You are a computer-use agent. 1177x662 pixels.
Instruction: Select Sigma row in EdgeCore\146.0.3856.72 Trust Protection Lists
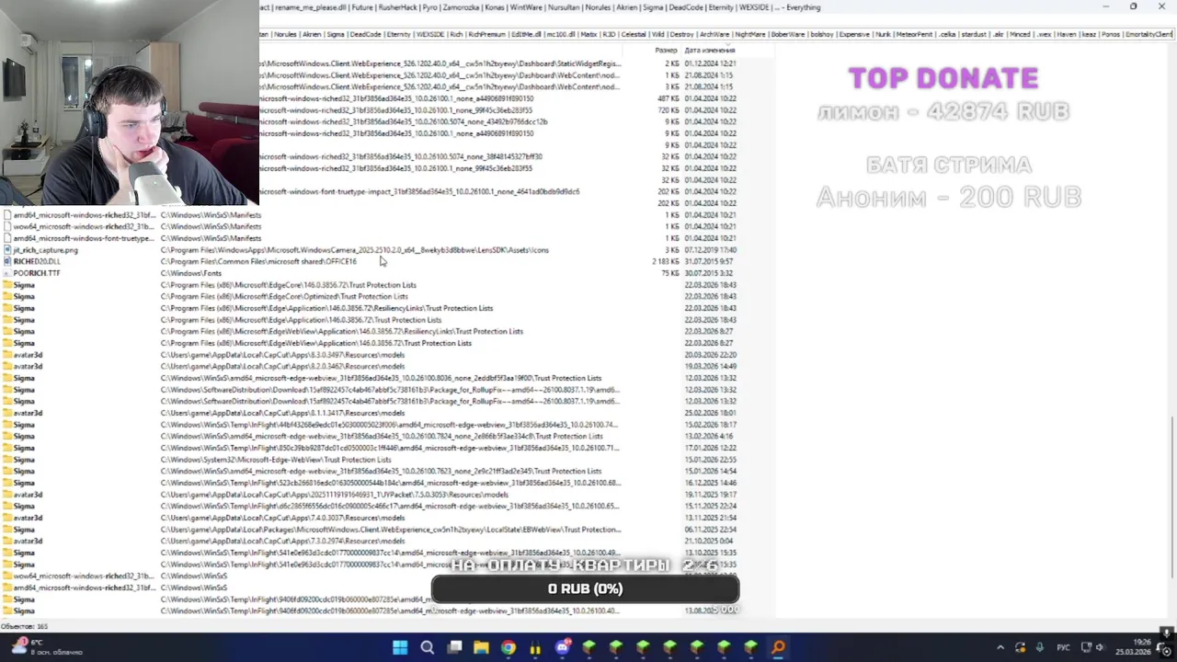(x=368, y=285)
